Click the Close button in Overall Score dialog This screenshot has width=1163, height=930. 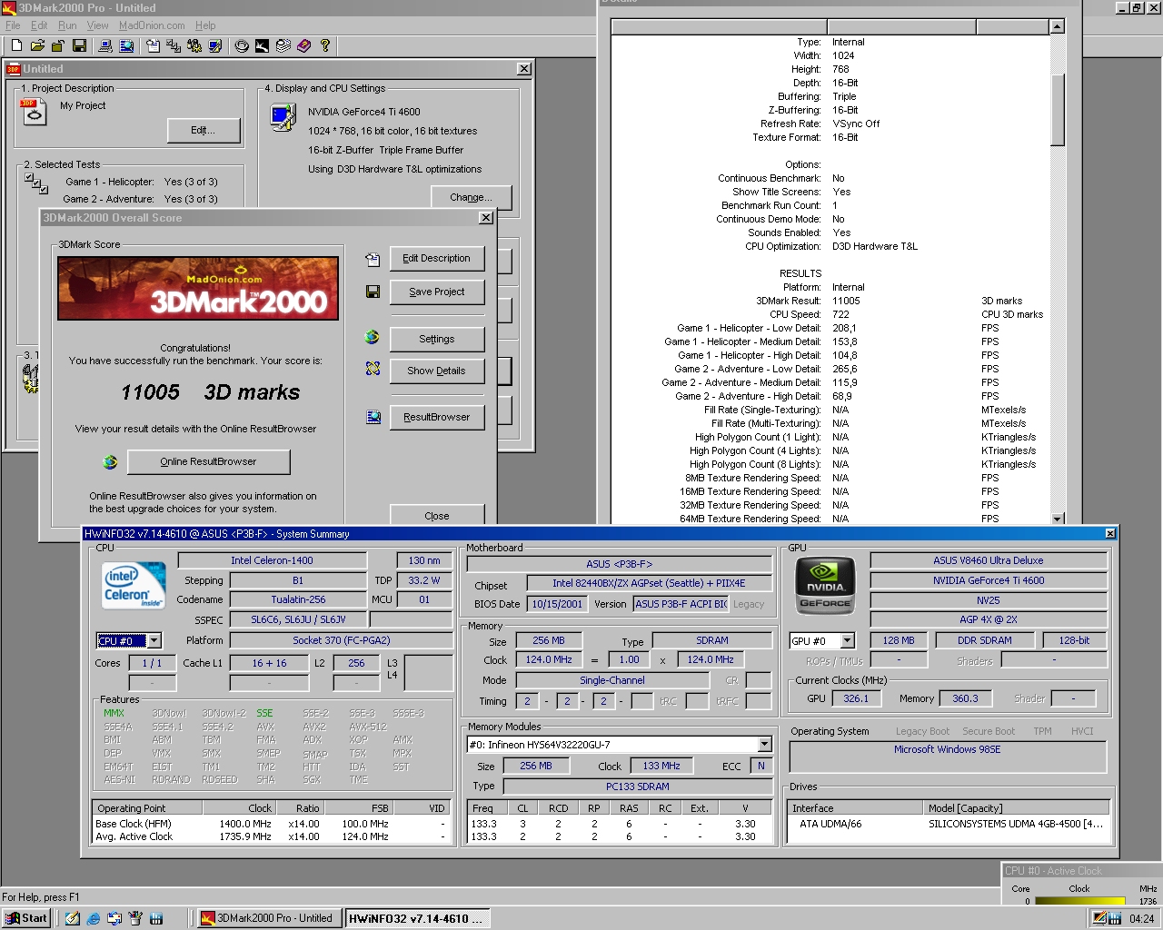click(436, 515)
